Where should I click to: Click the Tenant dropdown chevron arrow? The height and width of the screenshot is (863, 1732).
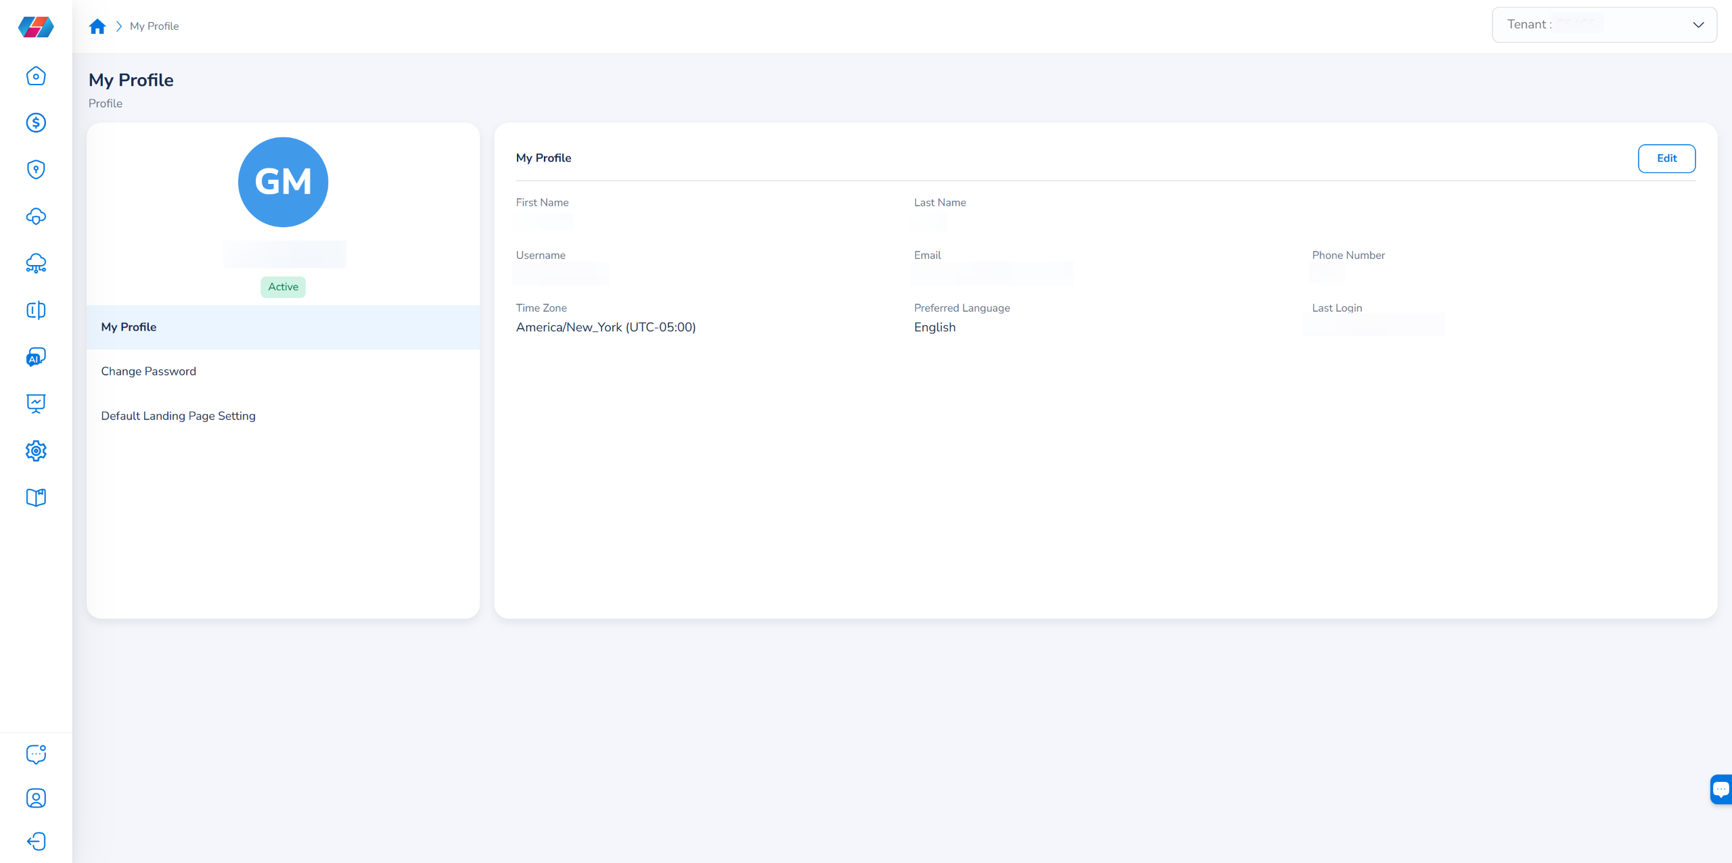[1698, 25]
